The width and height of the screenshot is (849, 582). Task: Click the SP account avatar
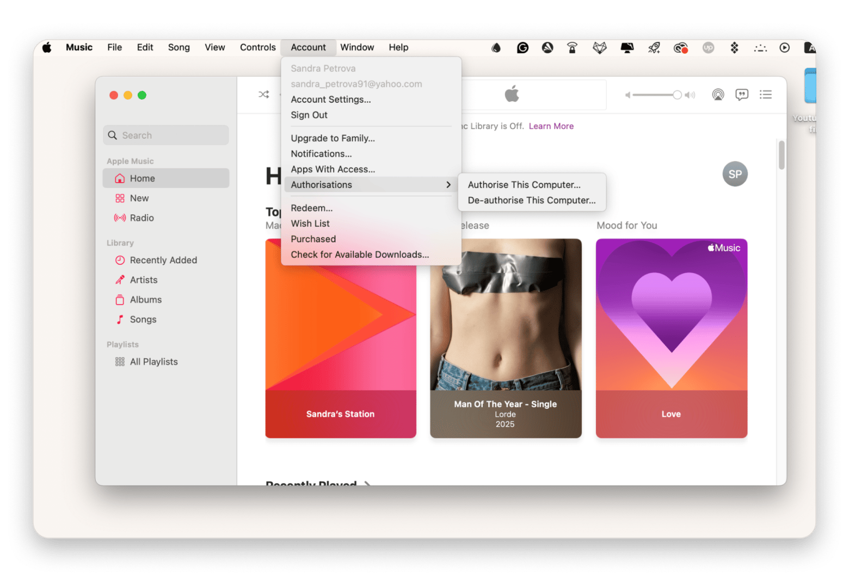coord(735,174)
